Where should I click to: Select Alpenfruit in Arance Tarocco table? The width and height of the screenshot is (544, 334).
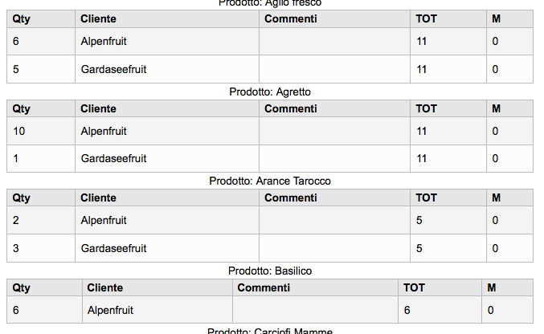tap(104, 220)
